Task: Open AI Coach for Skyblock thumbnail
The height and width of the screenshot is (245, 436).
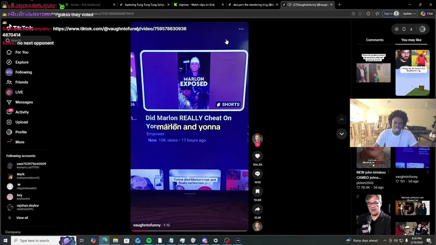Action: (x=412, y=73)
